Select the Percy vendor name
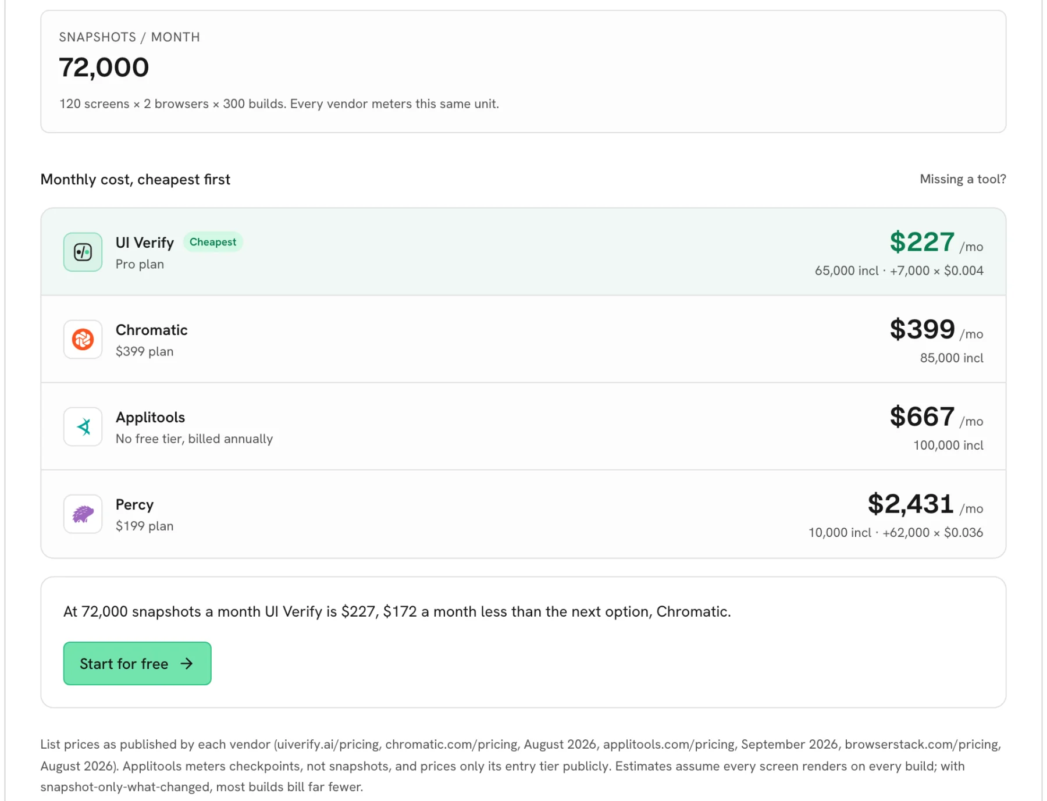The image size is (1047, 801). 134,504
